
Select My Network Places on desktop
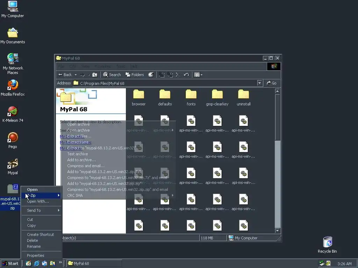coord(13,64)
